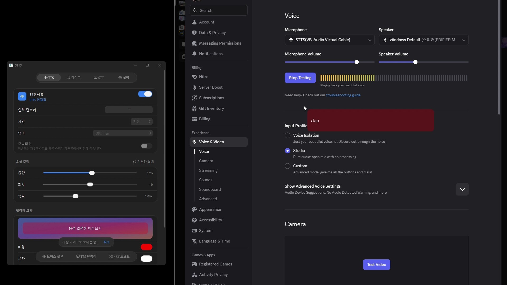This screenshot has height=285, width=507.
Task: Open the Soundboard sub-menu item
Action: pyautogui.click(x=210, y=189)
